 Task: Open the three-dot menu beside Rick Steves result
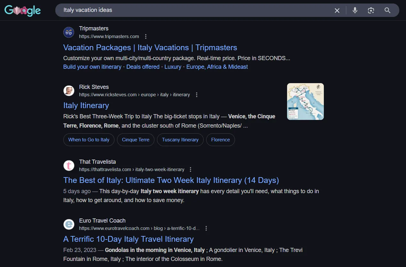pyautogui.click(x=197, y=95)
